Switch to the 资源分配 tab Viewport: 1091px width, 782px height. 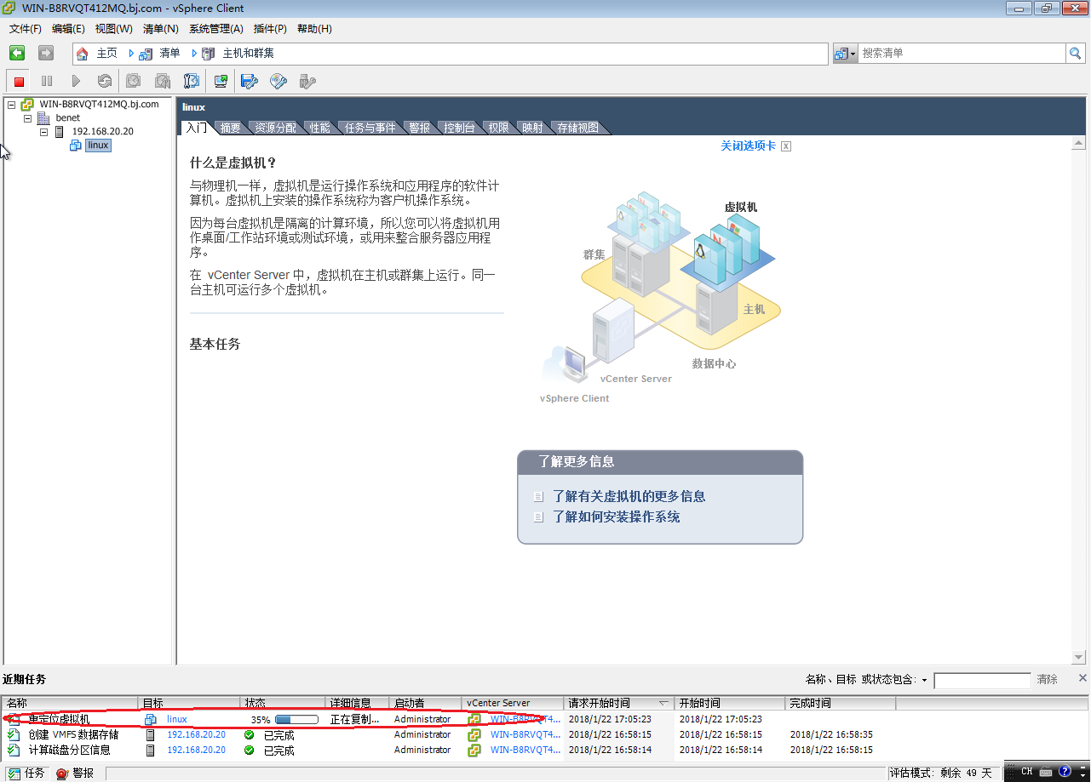275,128
